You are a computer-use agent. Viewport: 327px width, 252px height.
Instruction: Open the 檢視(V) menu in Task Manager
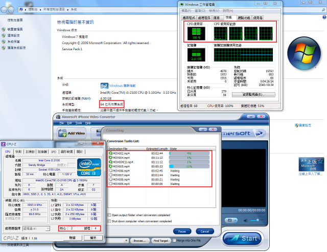coord(214,11)
